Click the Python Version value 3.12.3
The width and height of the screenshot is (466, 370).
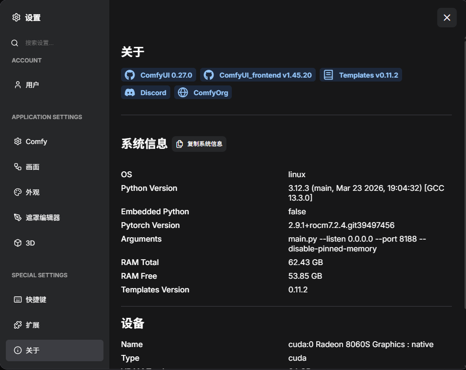click(x=366, y=193)
